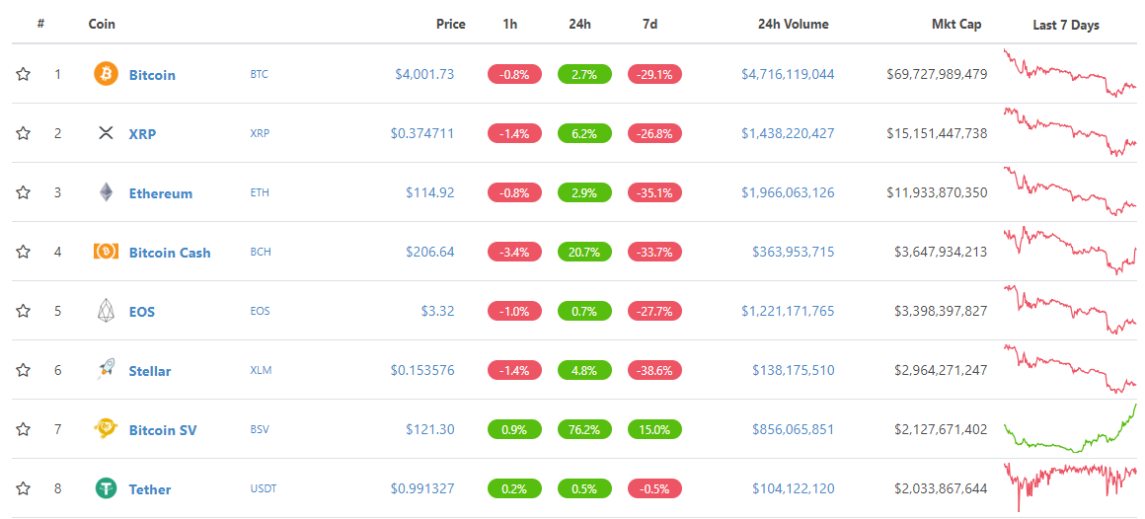
Task: Sort by the # rank column header
Action: pyautogui.click(x=40, y=24)
